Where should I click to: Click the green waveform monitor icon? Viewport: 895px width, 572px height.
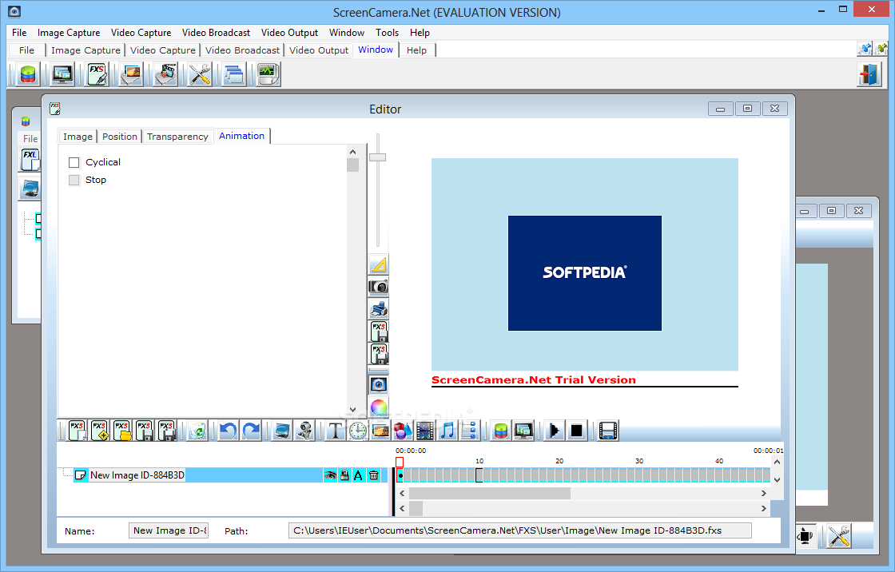pos(268,74)
